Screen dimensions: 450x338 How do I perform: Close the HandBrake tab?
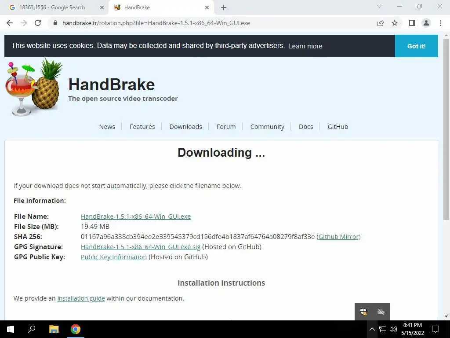[x=207, y=7]
